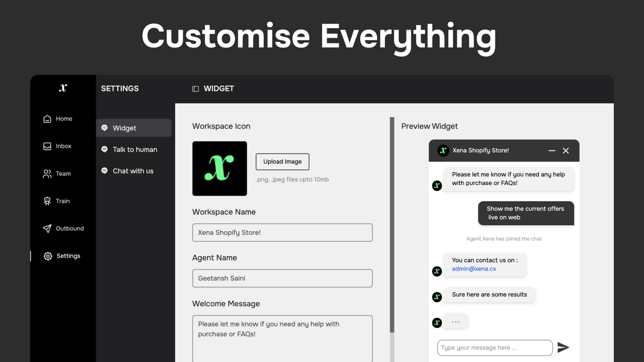
Task: Click the settings form vertical scrollbar
Action: coord(392,224)
